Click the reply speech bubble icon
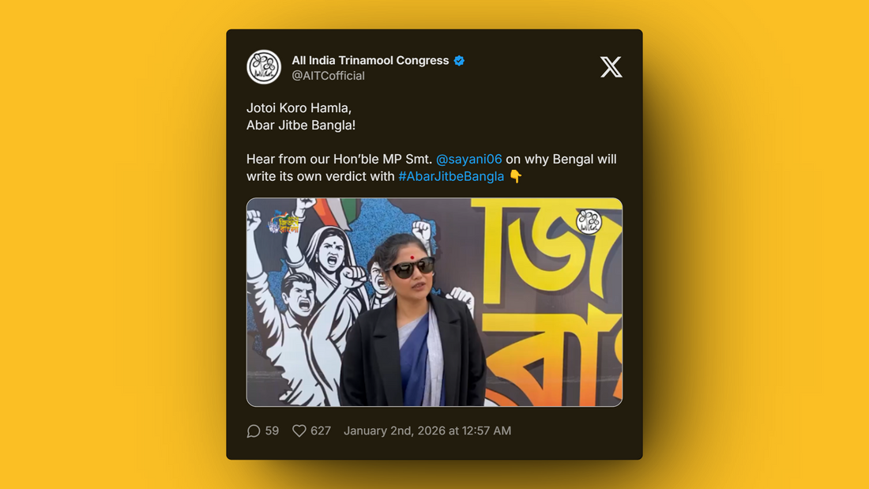 pyautogui.click(x=254, y=431)
